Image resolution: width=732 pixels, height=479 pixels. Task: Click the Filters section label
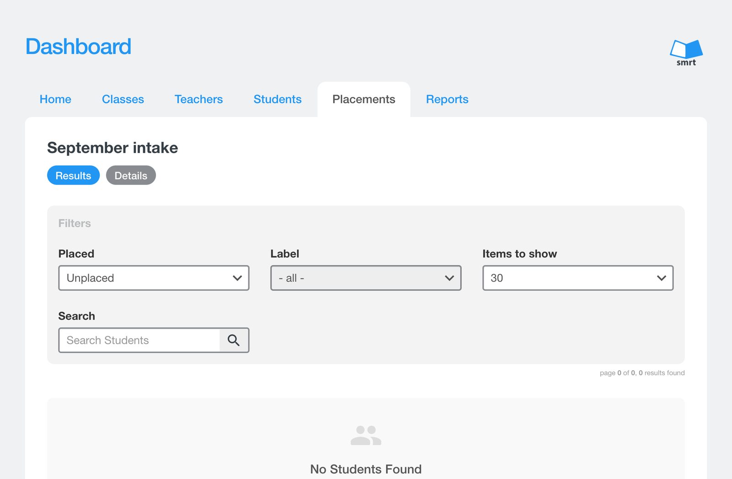[75, 224]
